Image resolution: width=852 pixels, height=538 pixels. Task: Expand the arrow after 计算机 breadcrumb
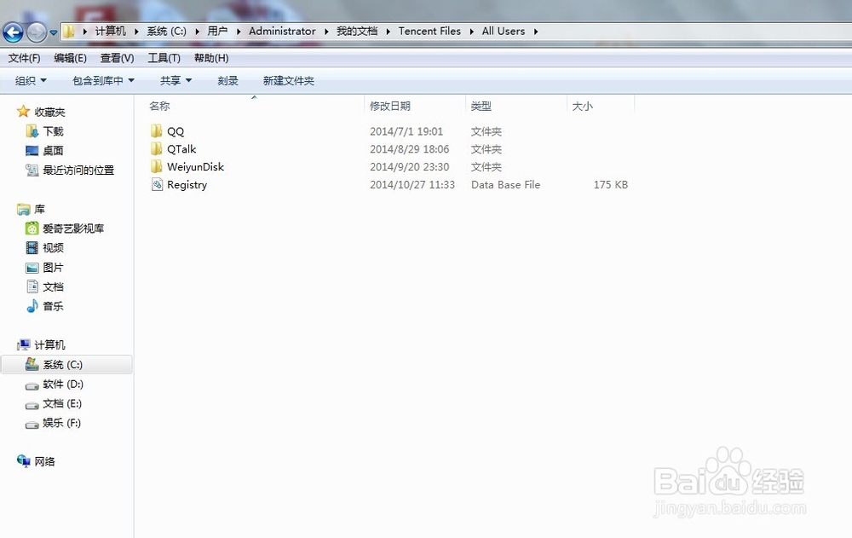pos(136,32)
